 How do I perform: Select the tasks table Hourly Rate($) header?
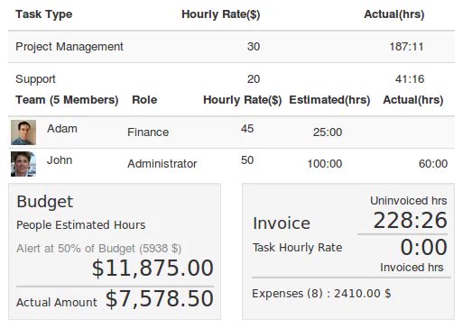click(x=221, y=14)
